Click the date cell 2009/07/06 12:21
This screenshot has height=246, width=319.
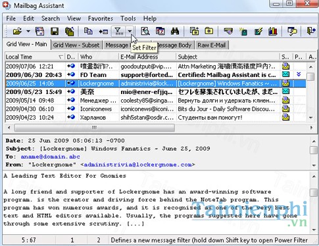[x=35, y=66]
